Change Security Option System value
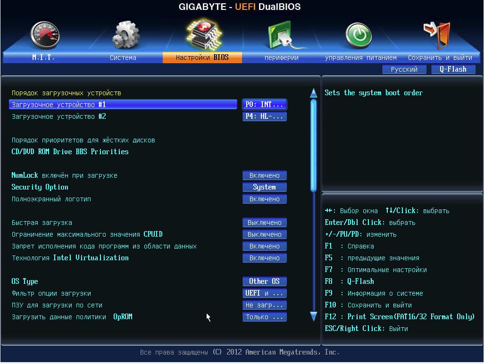Screen dimensions: 484x364 click(265, 187)
